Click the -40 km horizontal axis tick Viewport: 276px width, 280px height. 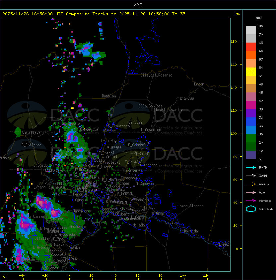tap(22, 276)
